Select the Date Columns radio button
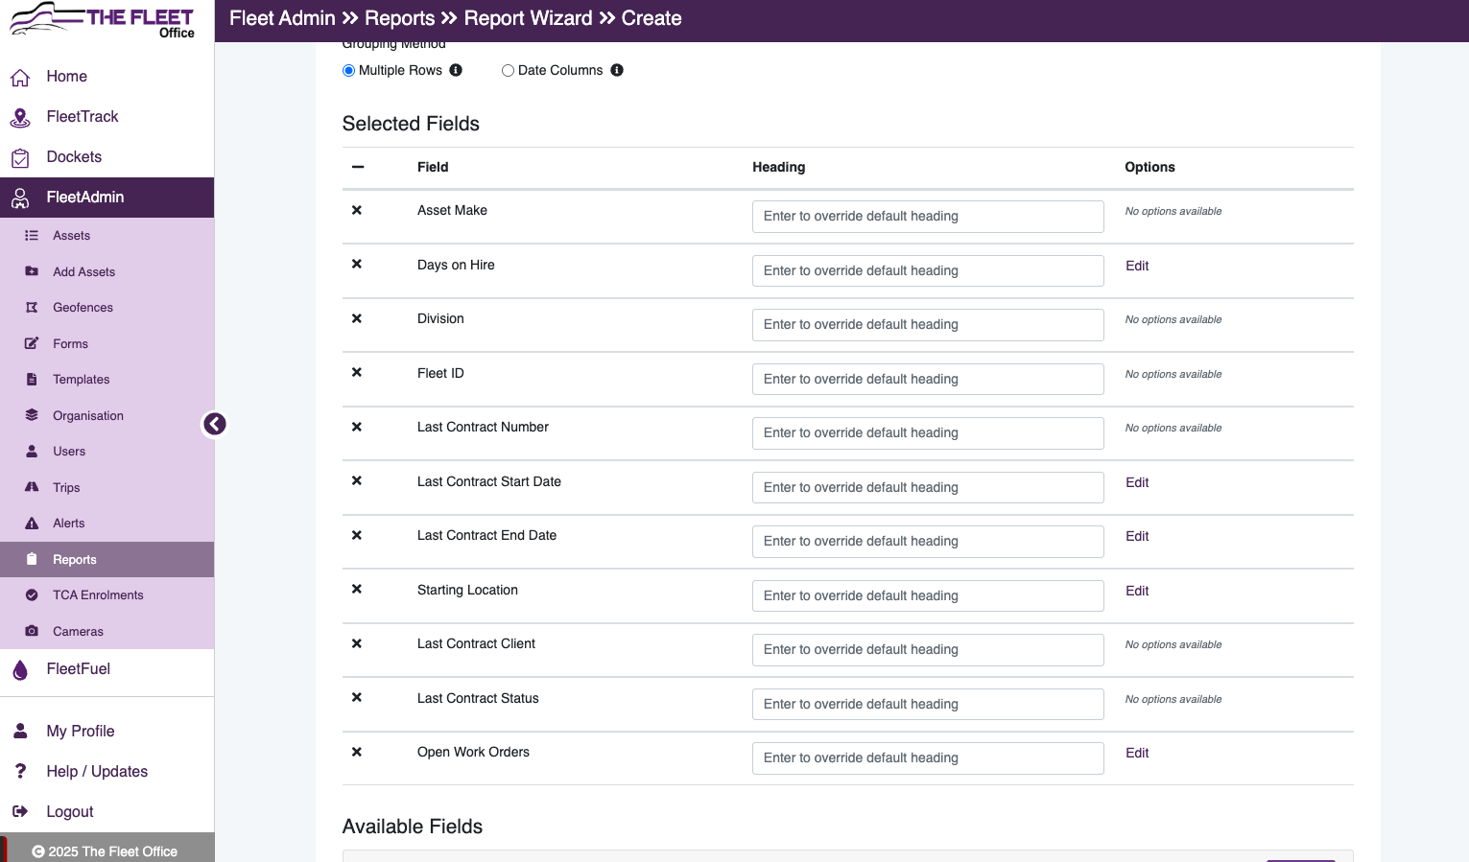1469x862 pixels. pyautogui.click(x=508, y=71)
